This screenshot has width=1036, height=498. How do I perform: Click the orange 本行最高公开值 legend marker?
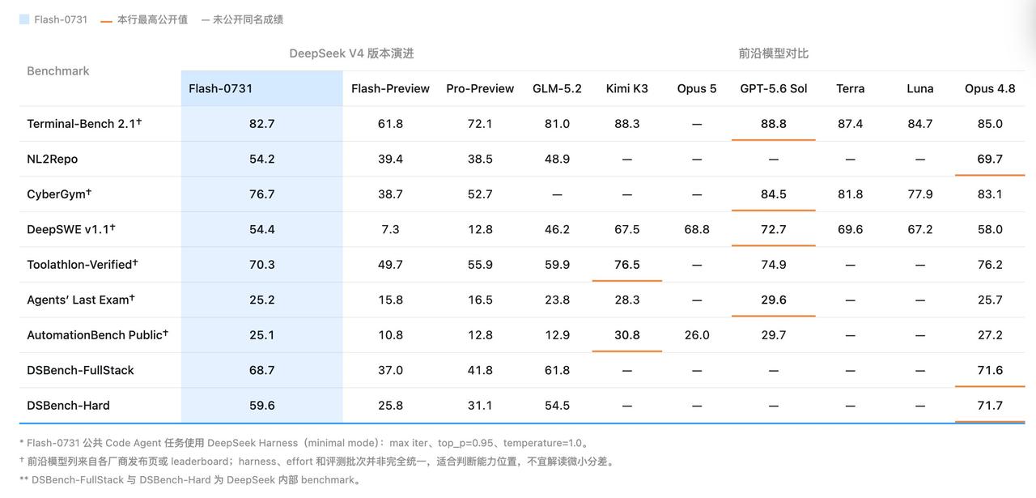(x=106, y=19)
